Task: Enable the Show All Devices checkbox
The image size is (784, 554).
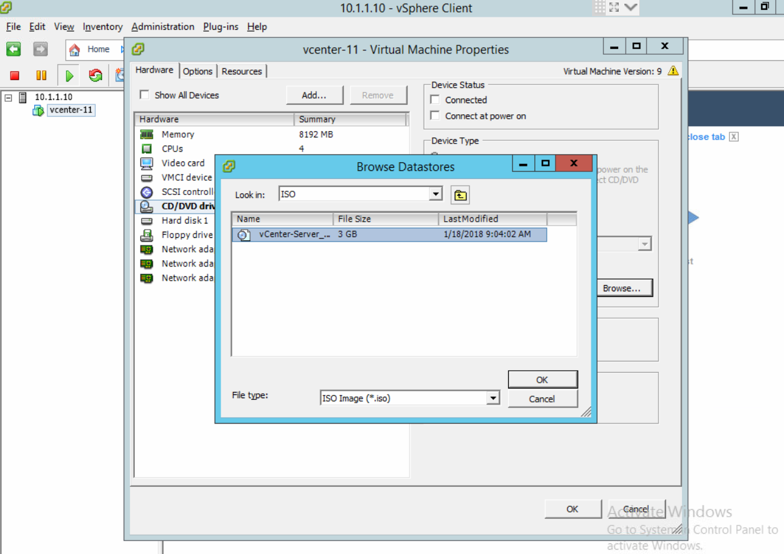Action: tap(145, 95)
